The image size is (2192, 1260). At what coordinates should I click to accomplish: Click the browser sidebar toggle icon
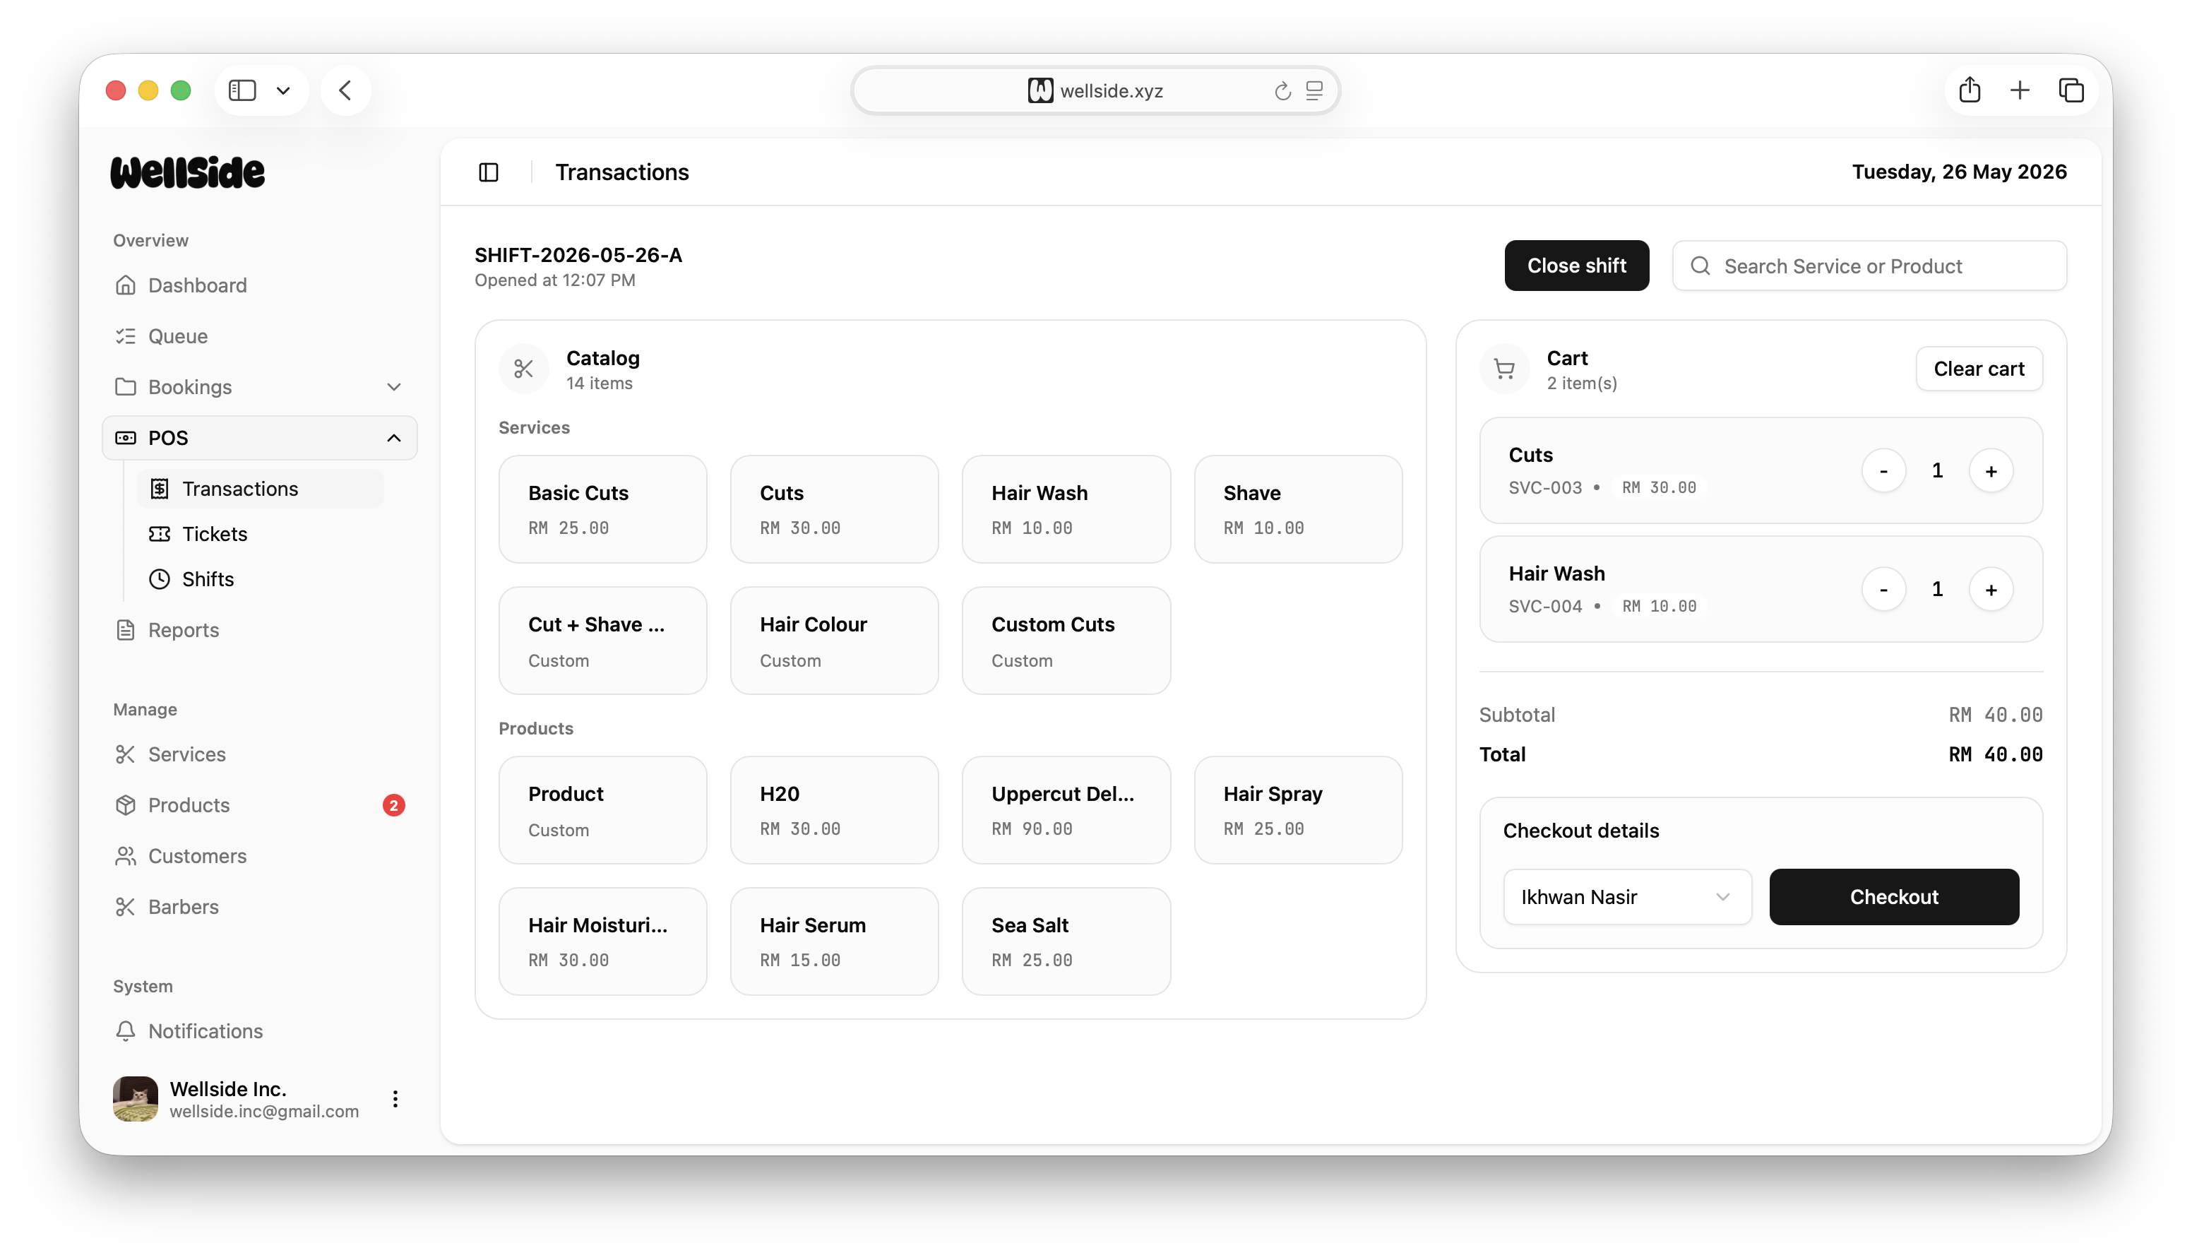click(242, 90)
